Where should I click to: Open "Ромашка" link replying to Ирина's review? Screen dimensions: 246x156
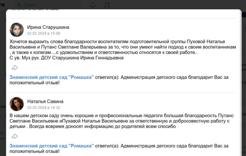tap(52, 77)
